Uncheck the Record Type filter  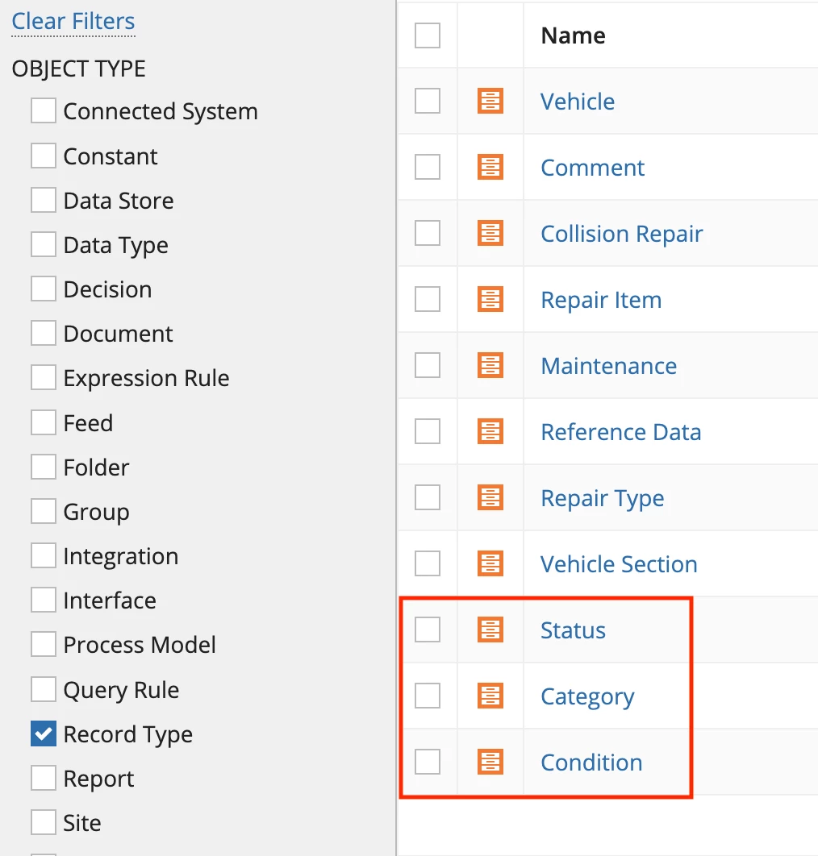(44, 733)
